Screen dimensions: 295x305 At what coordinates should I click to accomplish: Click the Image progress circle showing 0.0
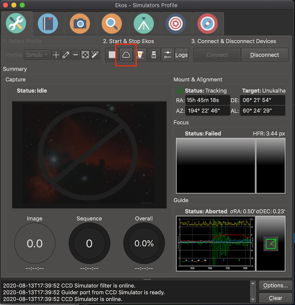coord(35,243)
